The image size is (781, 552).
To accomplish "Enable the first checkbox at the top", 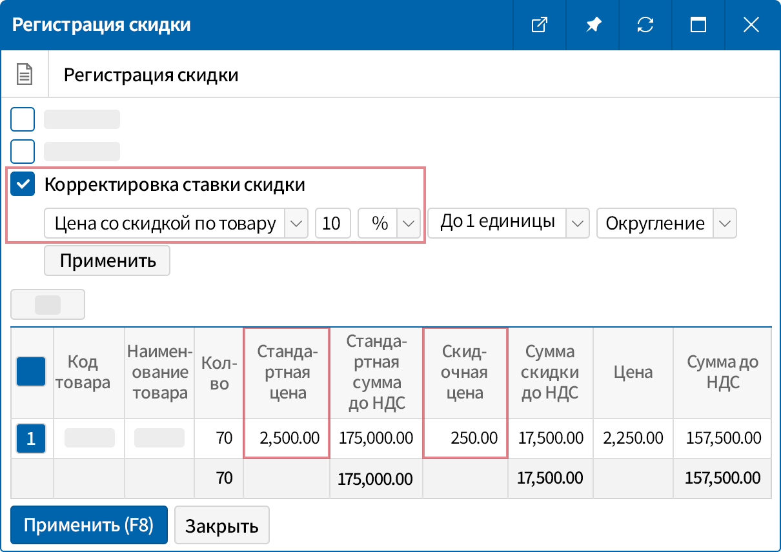I will click(23, 119).
